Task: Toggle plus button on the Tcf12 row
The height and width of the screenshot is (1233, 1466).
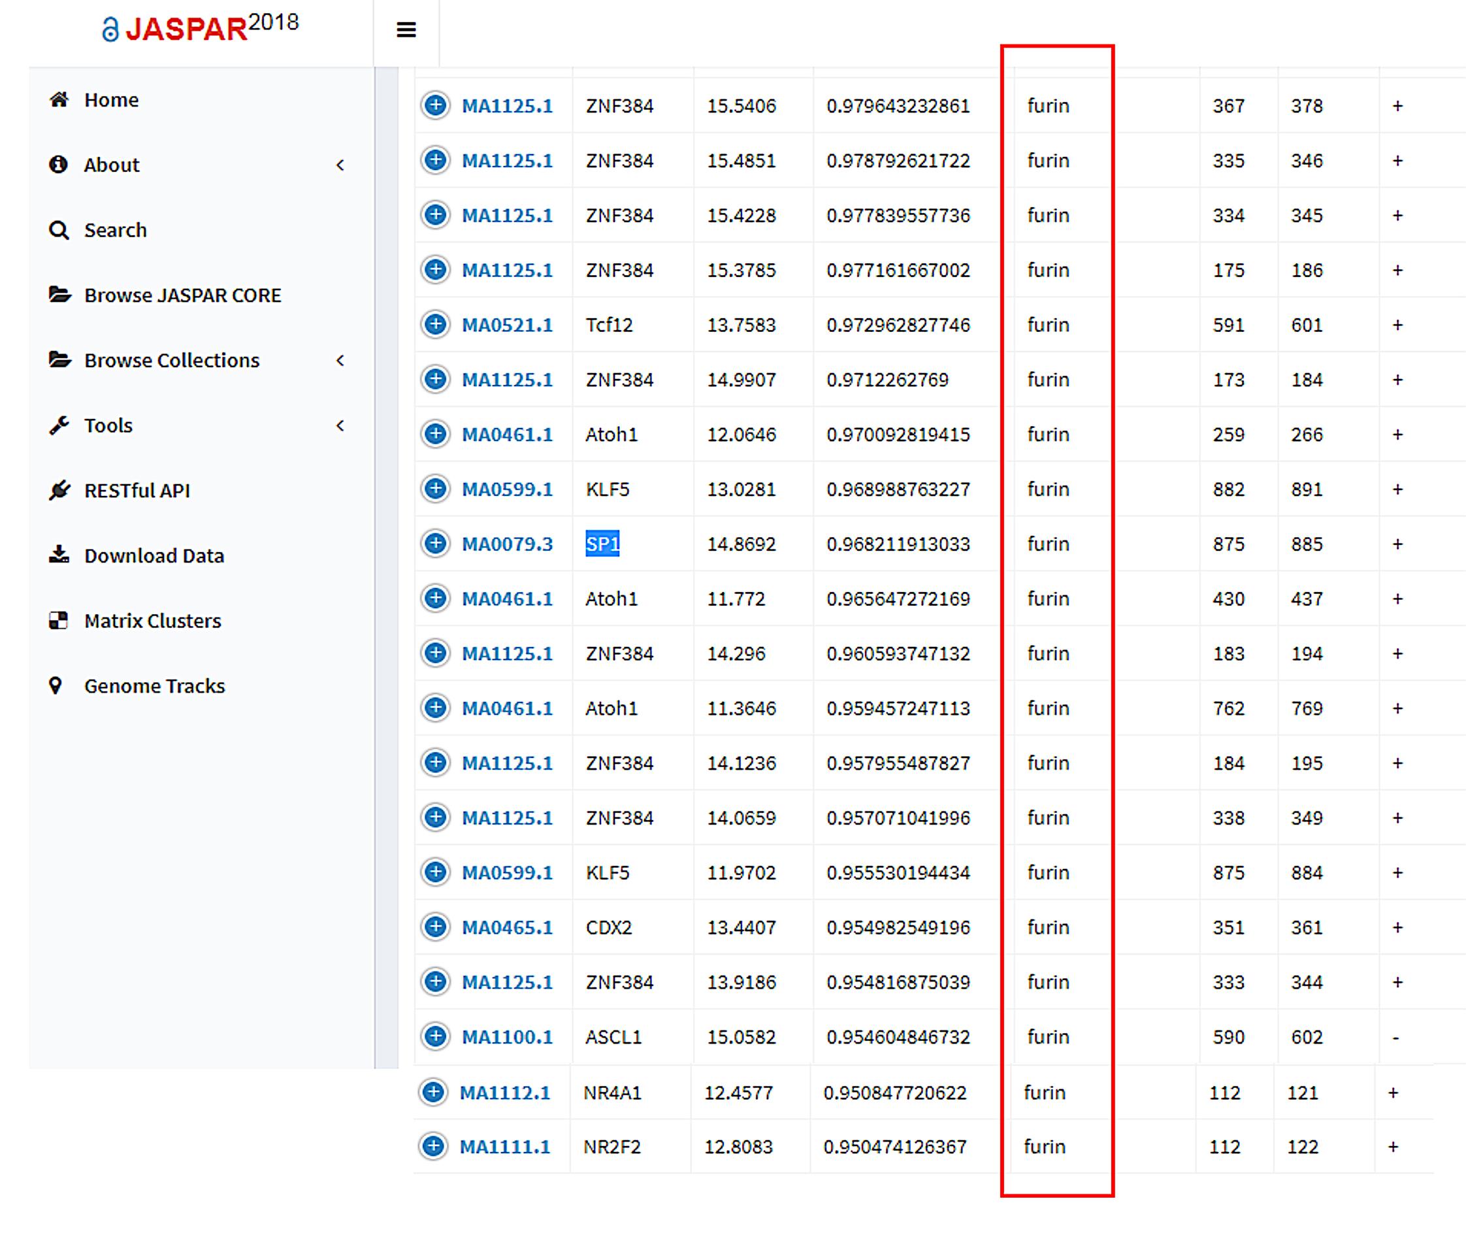Action: [x=435, y=324]
